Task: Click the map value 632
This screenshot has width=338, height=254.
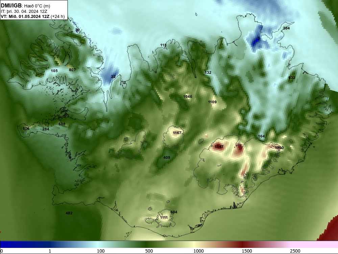Action: pos(292,78)
